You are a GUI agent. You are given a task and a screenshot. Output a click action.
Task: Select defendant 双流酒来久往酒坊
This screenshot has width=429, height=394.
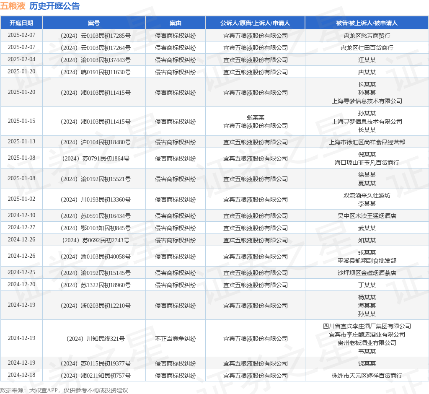[367, 195]
